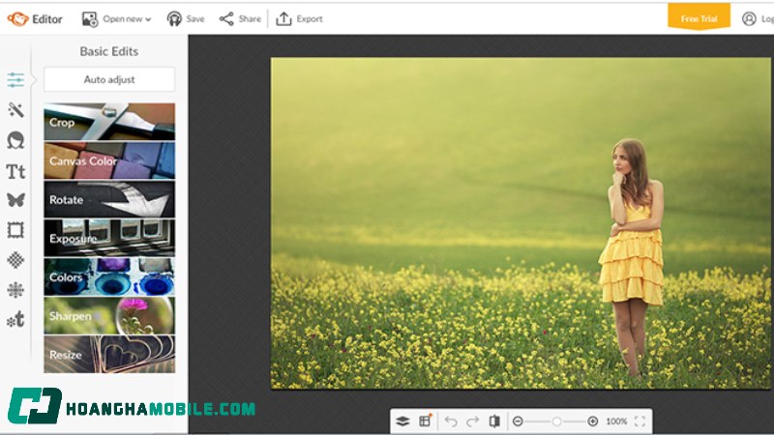Zoom in with the plus icon
774x435 pixels.
click(x=593, y=421)
